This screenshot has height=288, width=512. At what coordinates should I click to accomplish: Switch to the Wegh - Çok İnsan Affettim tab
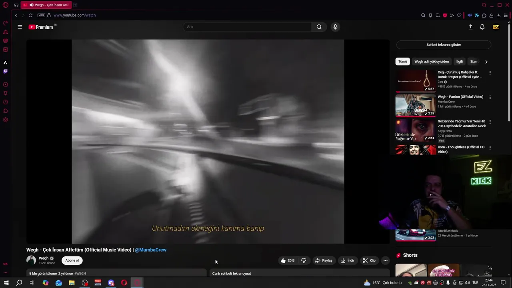[46, 5]
